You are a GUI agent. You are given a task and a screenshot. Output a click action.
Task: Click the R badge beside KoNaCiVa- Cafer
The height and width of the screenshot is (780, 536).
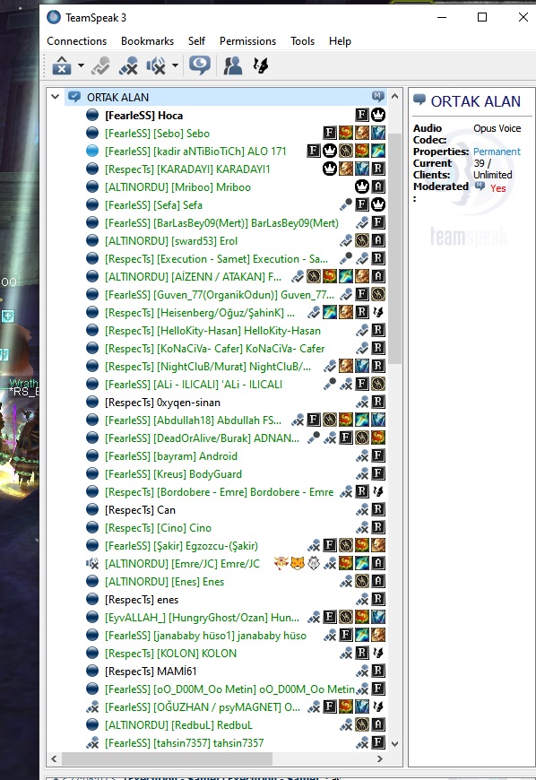click(x=378, y=348)
